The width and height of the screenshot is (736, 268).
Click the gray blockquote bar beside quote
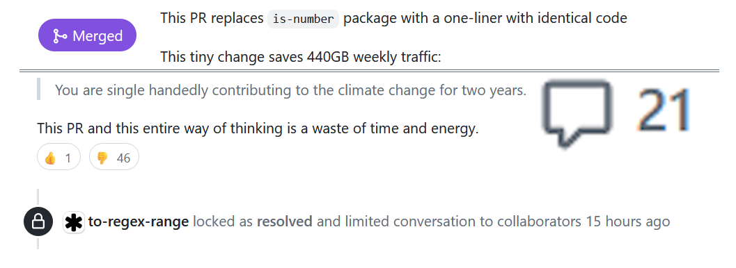(38, 90)
